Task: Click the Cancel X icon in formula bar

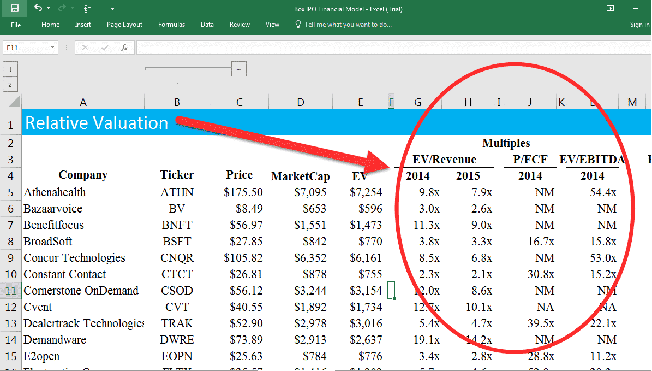Action: pyautogui.click(x=85, y=48)
